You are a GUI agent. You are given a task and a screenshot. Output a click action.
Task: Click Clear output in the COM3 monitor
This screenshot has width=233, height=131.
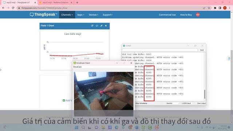tap(201, 103)
